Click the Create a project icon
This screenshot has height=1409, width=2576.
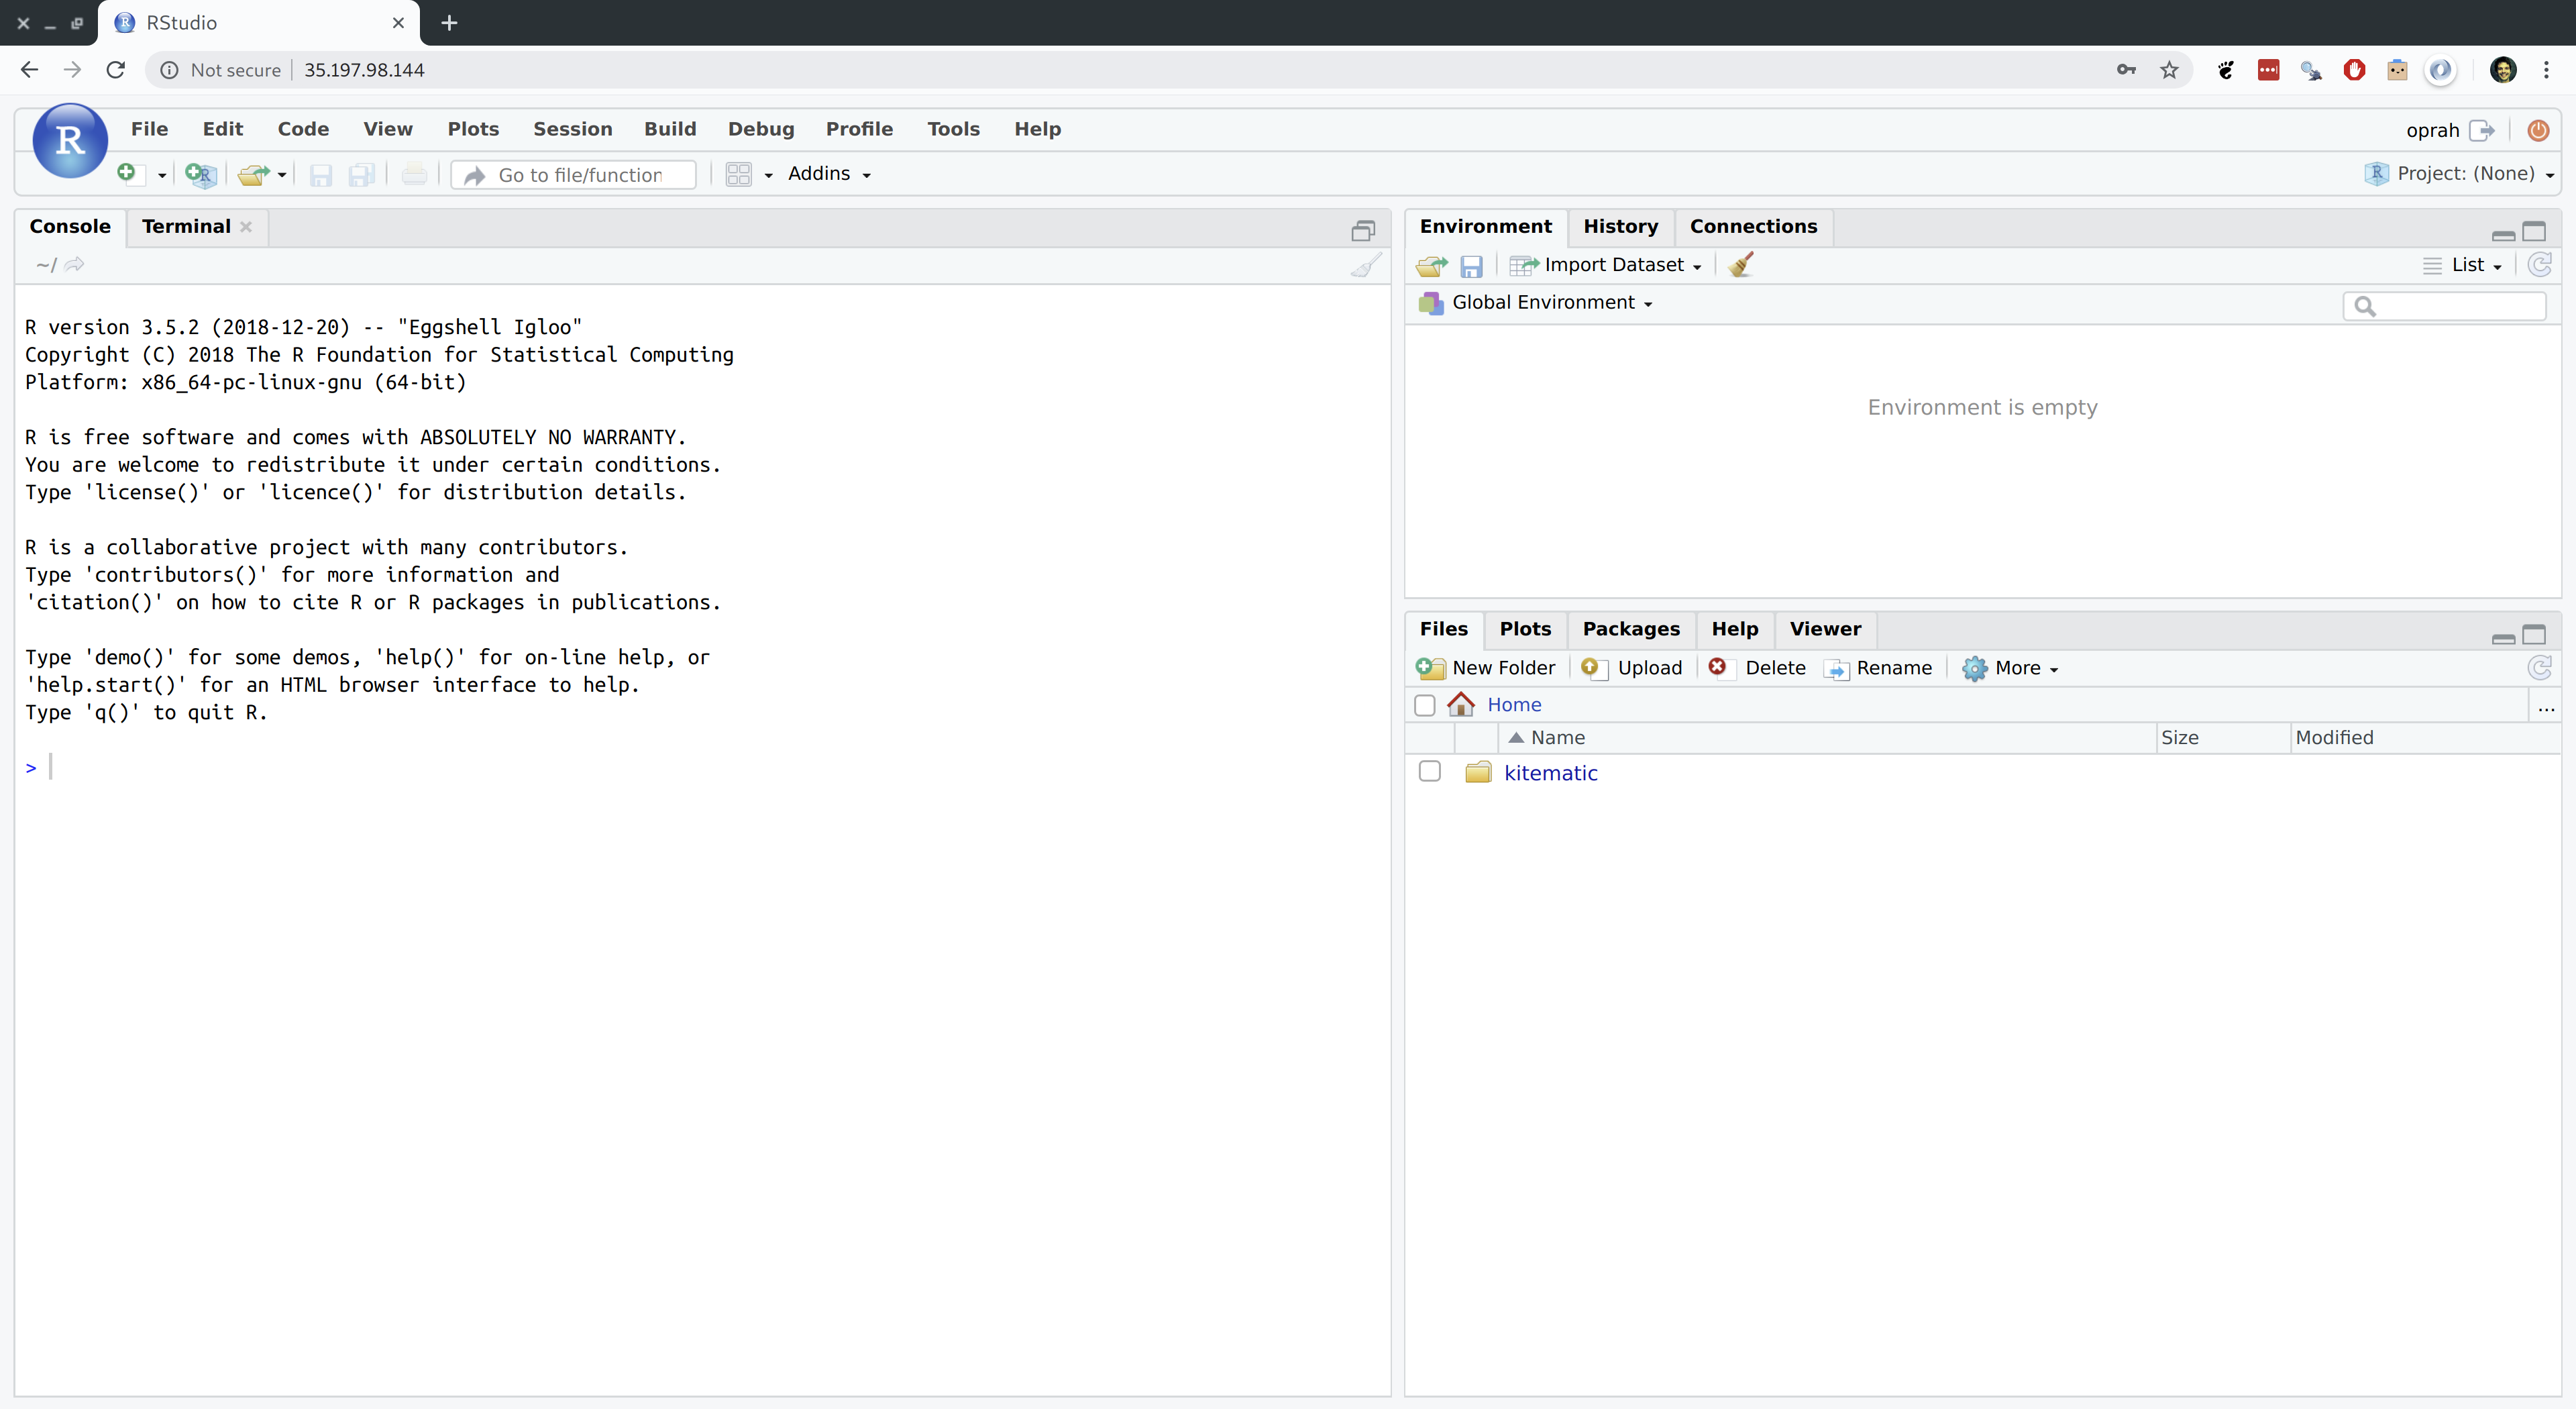(200, 174)
